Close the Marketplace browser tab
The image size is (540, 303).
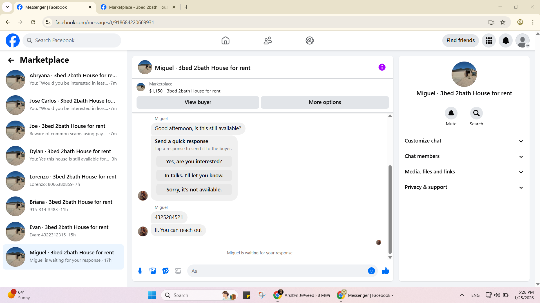click(174, 7)
